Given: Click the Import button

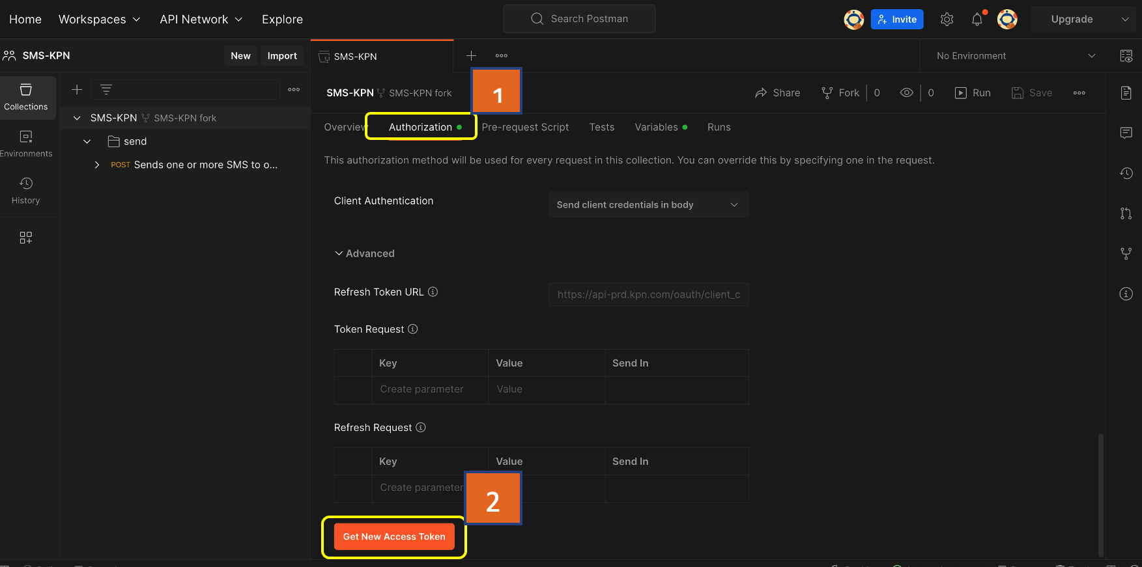Looking at the screenshot, I should [282, 56].
